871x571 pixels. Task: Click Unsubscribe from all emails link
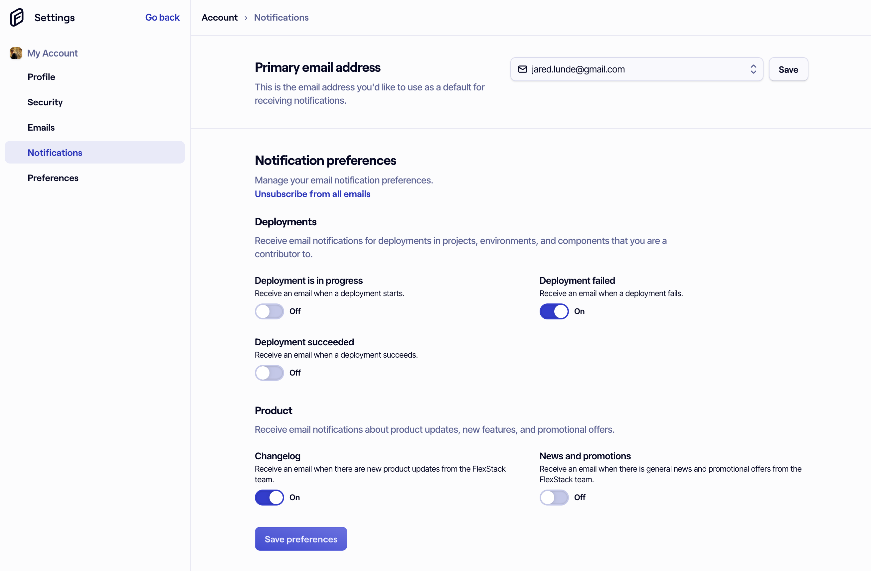pyautogui.click(x=312, y=194)
